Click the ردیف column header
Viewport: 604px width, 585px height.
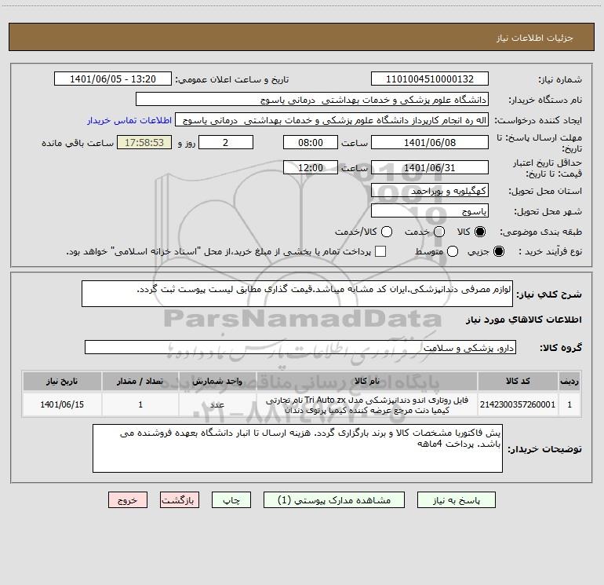click(x=569, y=381)
